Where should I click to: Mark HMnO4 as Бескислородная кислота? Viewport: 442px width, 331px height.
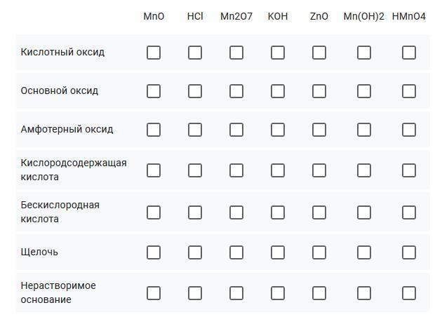409,212
